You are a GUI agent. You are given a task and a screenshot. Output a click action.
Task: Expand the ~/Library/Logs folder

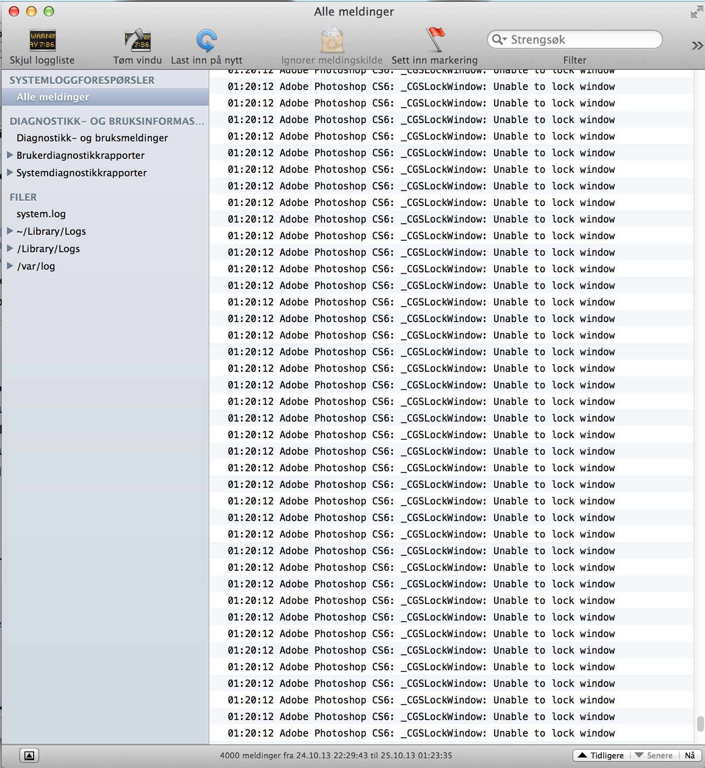[x=10, y=231]
